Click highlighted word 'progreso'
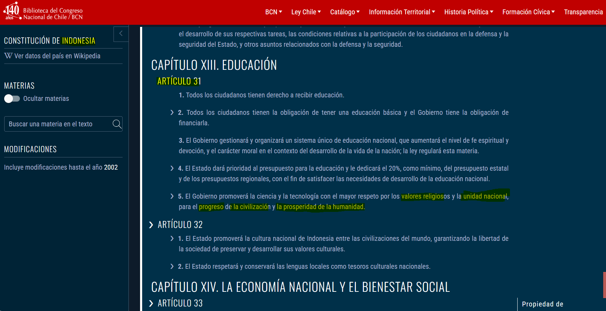The image size is (606, 311). point(211,207)
